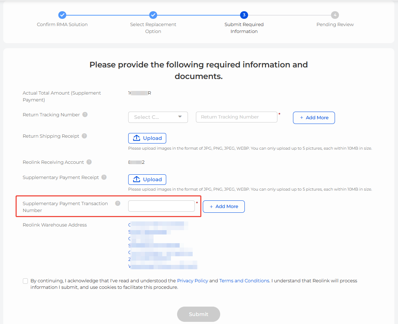Viewport: 398px width, 324px height.
Task: Click the step 3 circle indicator
Action: pos(244,15)
